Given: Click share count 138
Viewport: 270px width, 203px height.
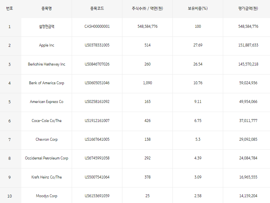Looking at the screenshot, I should coord(147,139).
